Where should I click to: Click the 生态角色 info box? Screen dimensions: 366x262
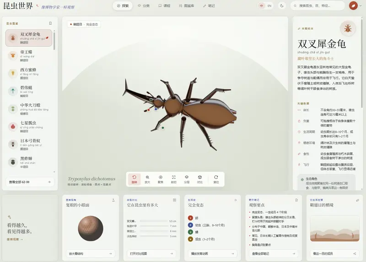(x=326, y=183)
